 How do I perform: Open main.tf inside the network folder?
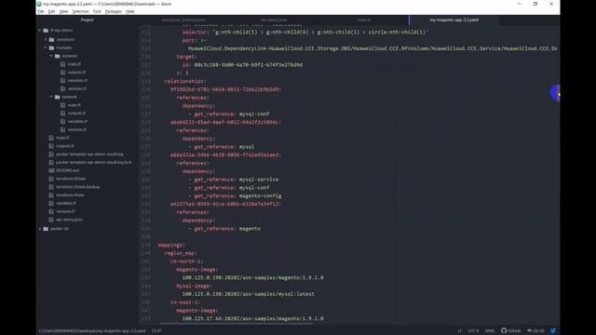(x=74, y=105)
